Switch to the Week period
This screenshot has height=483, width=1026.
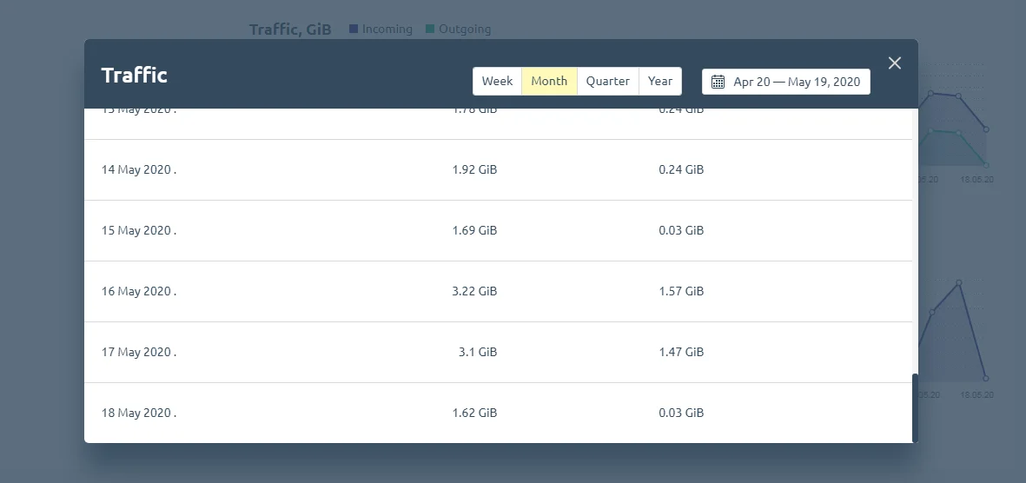(497, 81)
